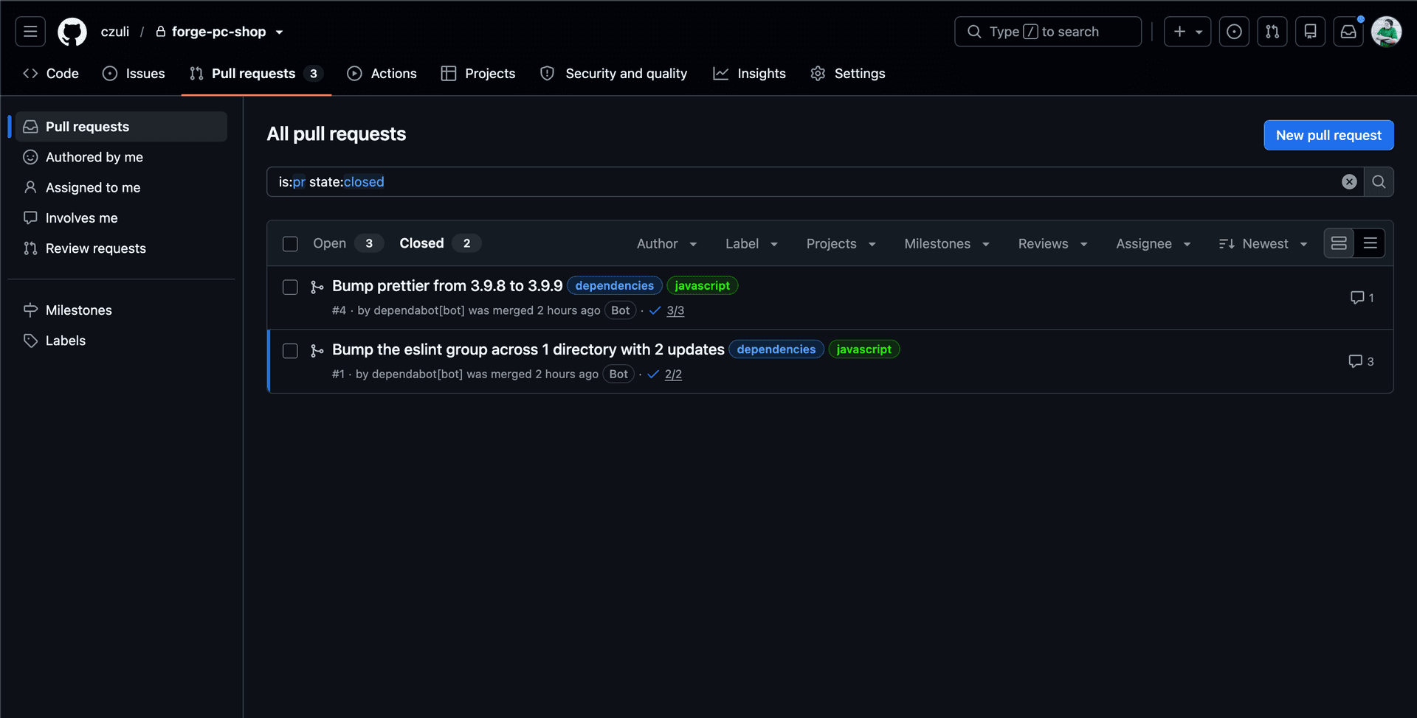Toggle the select all pull requests checkbox
The width and height of the screenshot is (1417, 718).
coord(290,244)
